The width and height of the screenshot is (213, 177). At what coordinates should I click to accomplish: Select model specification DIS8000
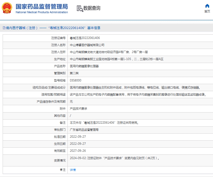tap(75, 80)
